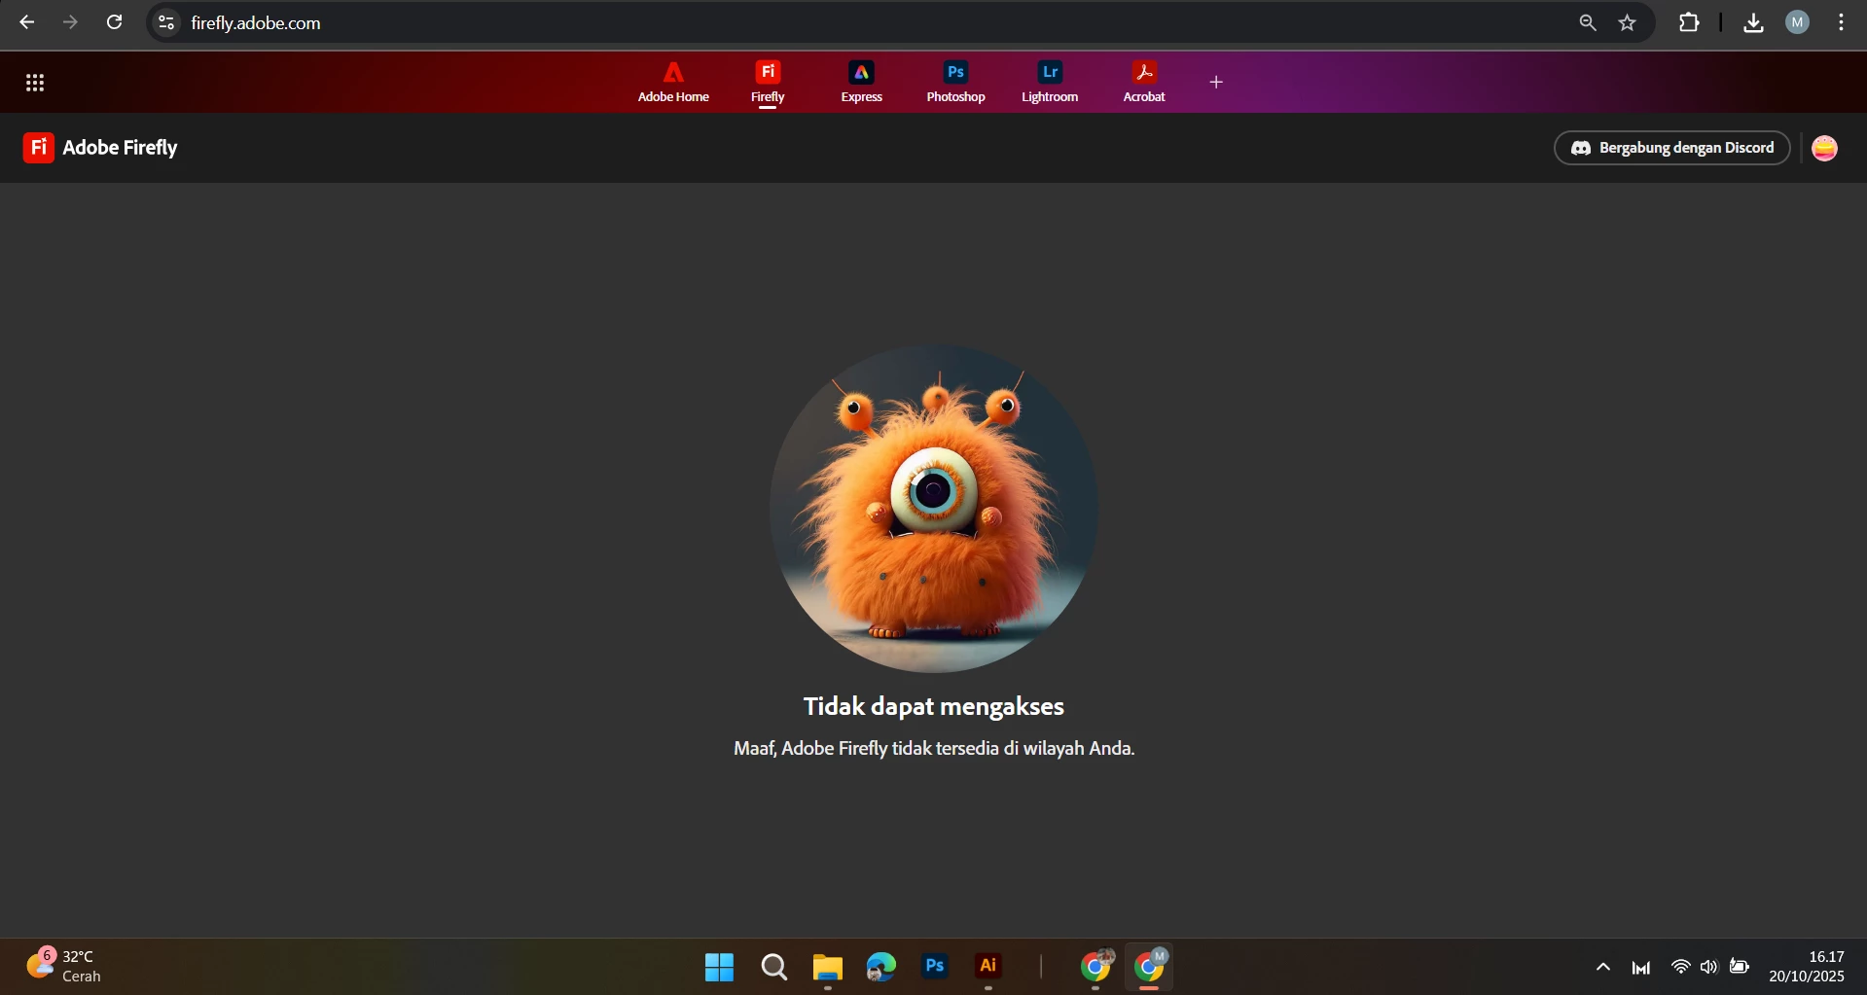The image size is (1867, 995).
Task: Reload the Firefly page
Action: tap(114, 22)
